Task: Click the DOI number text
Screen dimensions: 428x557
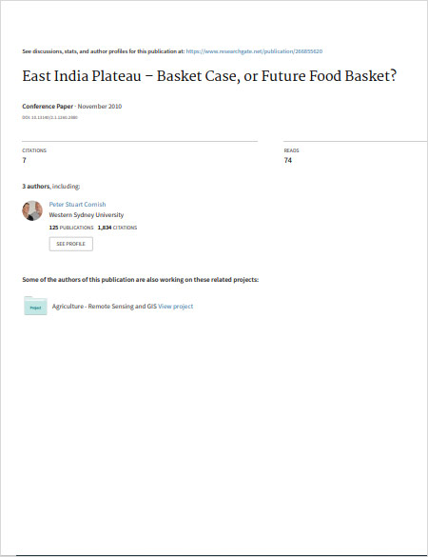Action: (x=49, y=117)
